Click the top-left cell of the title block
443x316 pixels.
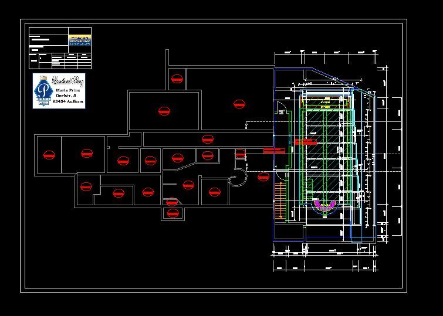(48, 31)
